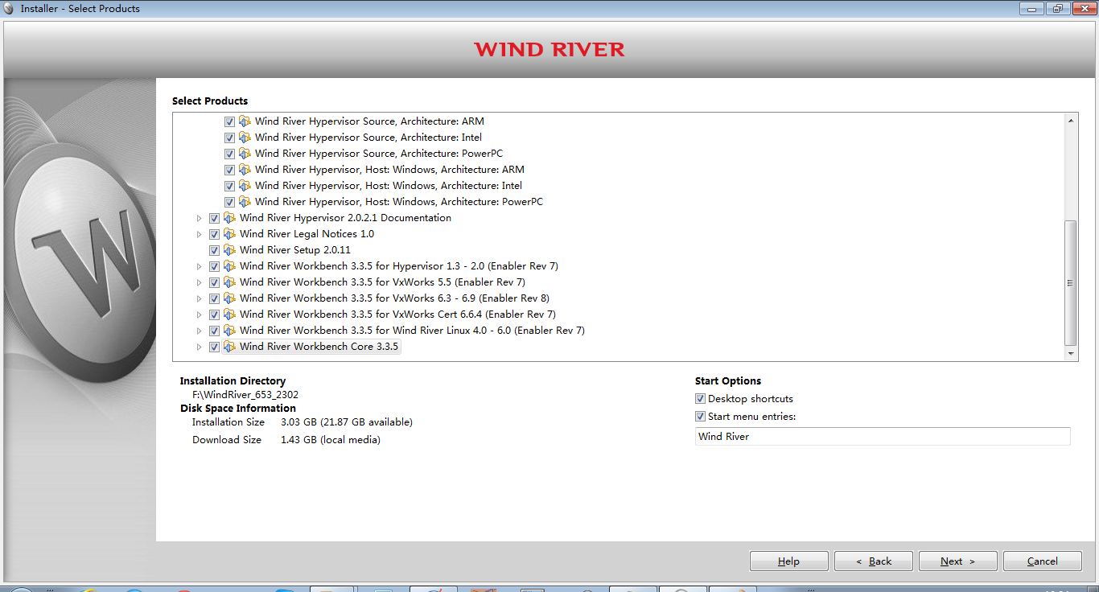This screenshot has height=592, width=1099.
Task: Click Installation Size 3.03 GB value
Action: (347, 422)
